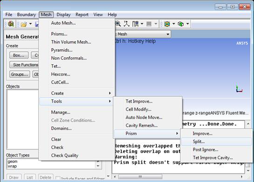Image resolution: width=254 pixels, height=182 pixels.
Task: Choose Check Quality menu entry
Action: click(x=76, y=155)
